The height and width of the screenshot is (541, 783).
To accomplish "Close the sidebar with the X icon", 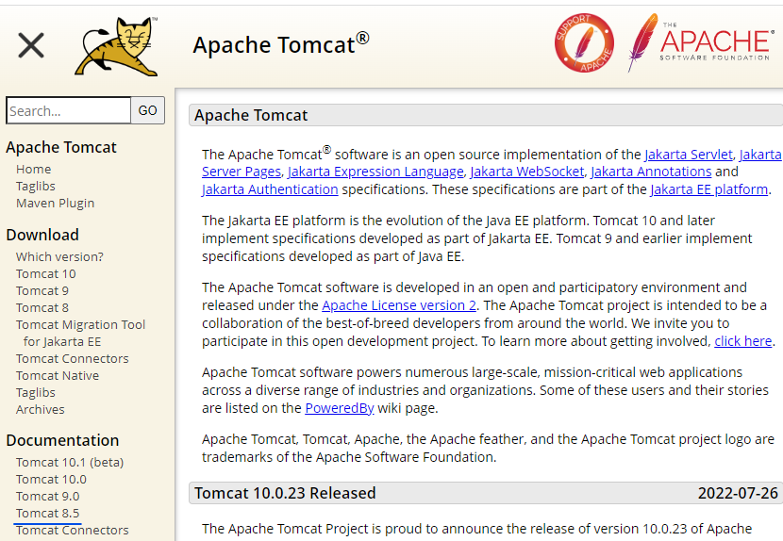I will tap(31, 45).
